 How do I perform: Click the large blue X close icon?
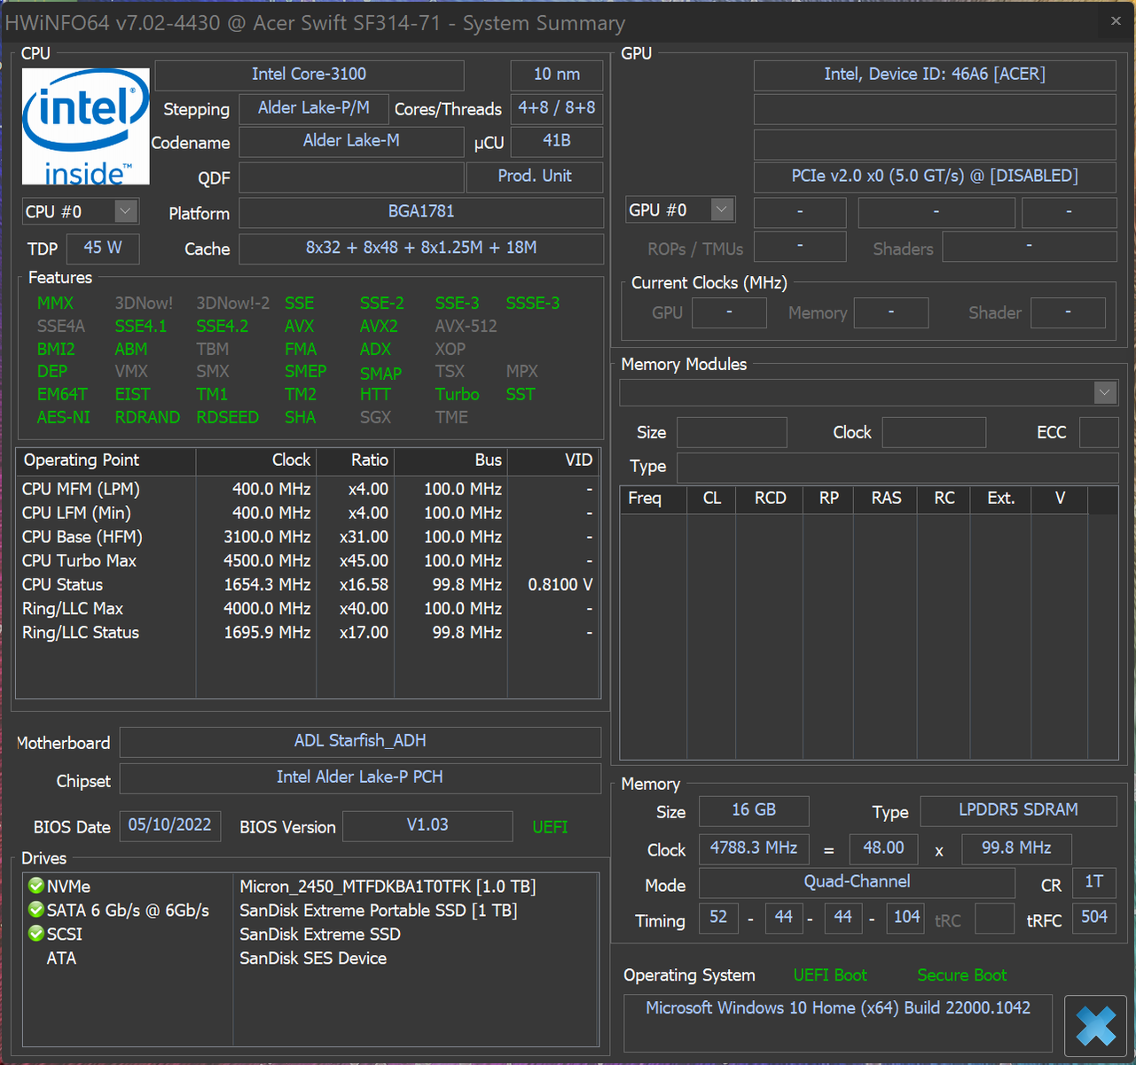(1095, 1026)
